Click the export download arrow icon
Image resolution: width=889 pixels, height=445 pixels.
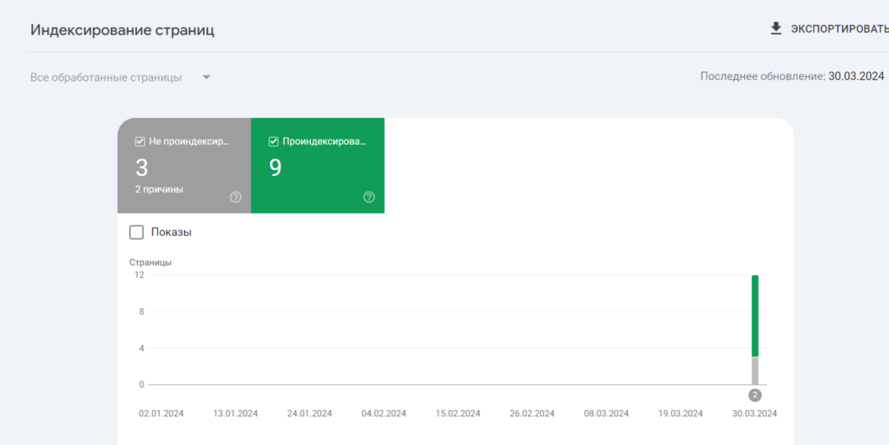776,29
